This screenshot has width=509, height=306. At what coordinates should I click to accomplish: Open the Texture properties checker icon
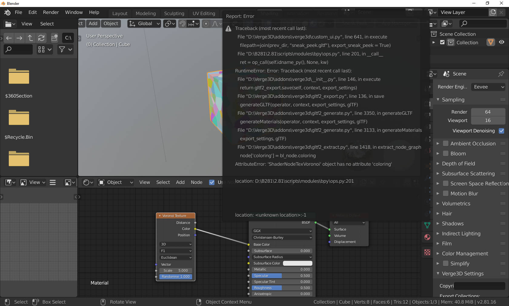pos(427,252)
